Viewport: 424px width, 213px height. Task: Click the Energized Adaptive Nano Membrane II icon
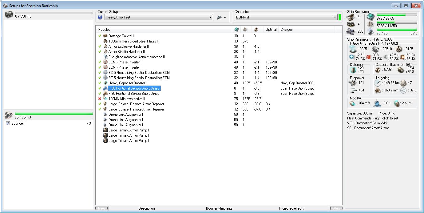(x=105, y=57)
